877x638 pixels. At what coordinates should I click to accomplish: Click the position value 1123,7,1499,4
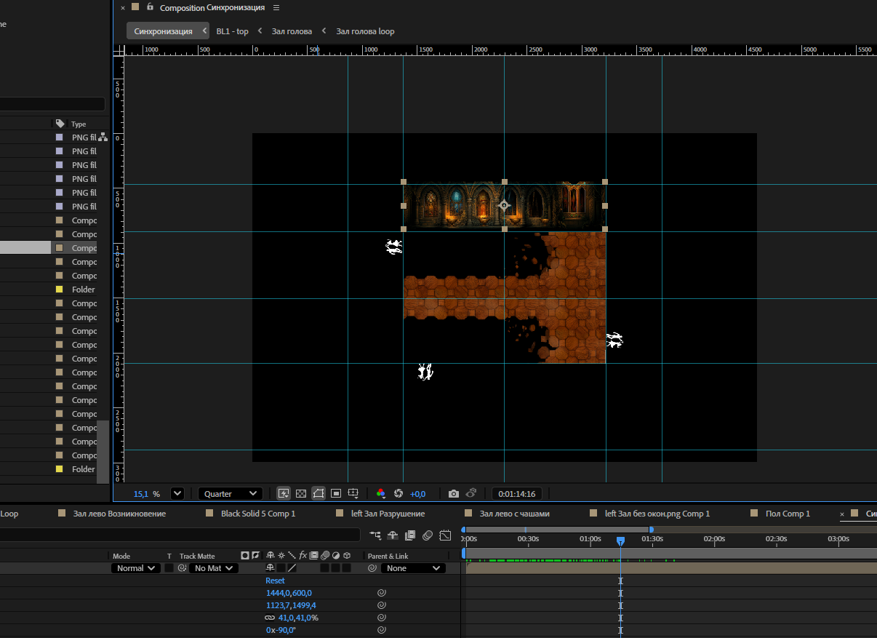(x=291, y=605)
